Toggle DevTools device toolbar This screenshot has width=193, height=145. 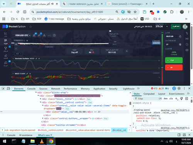tap(8, 89)
